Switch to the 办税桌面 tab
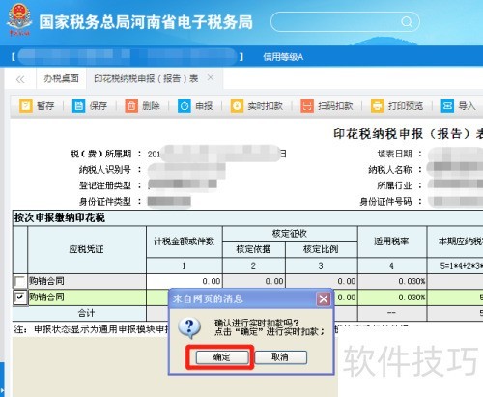The height and width of the screenshot is (397, 483). pos(61,78)
